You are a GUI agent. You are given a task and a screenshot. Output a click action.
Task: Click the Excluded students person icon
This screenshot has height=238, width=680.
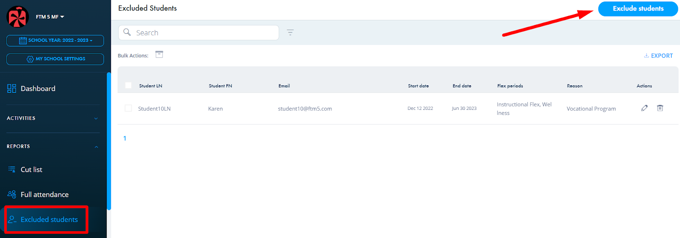[12, 219]
